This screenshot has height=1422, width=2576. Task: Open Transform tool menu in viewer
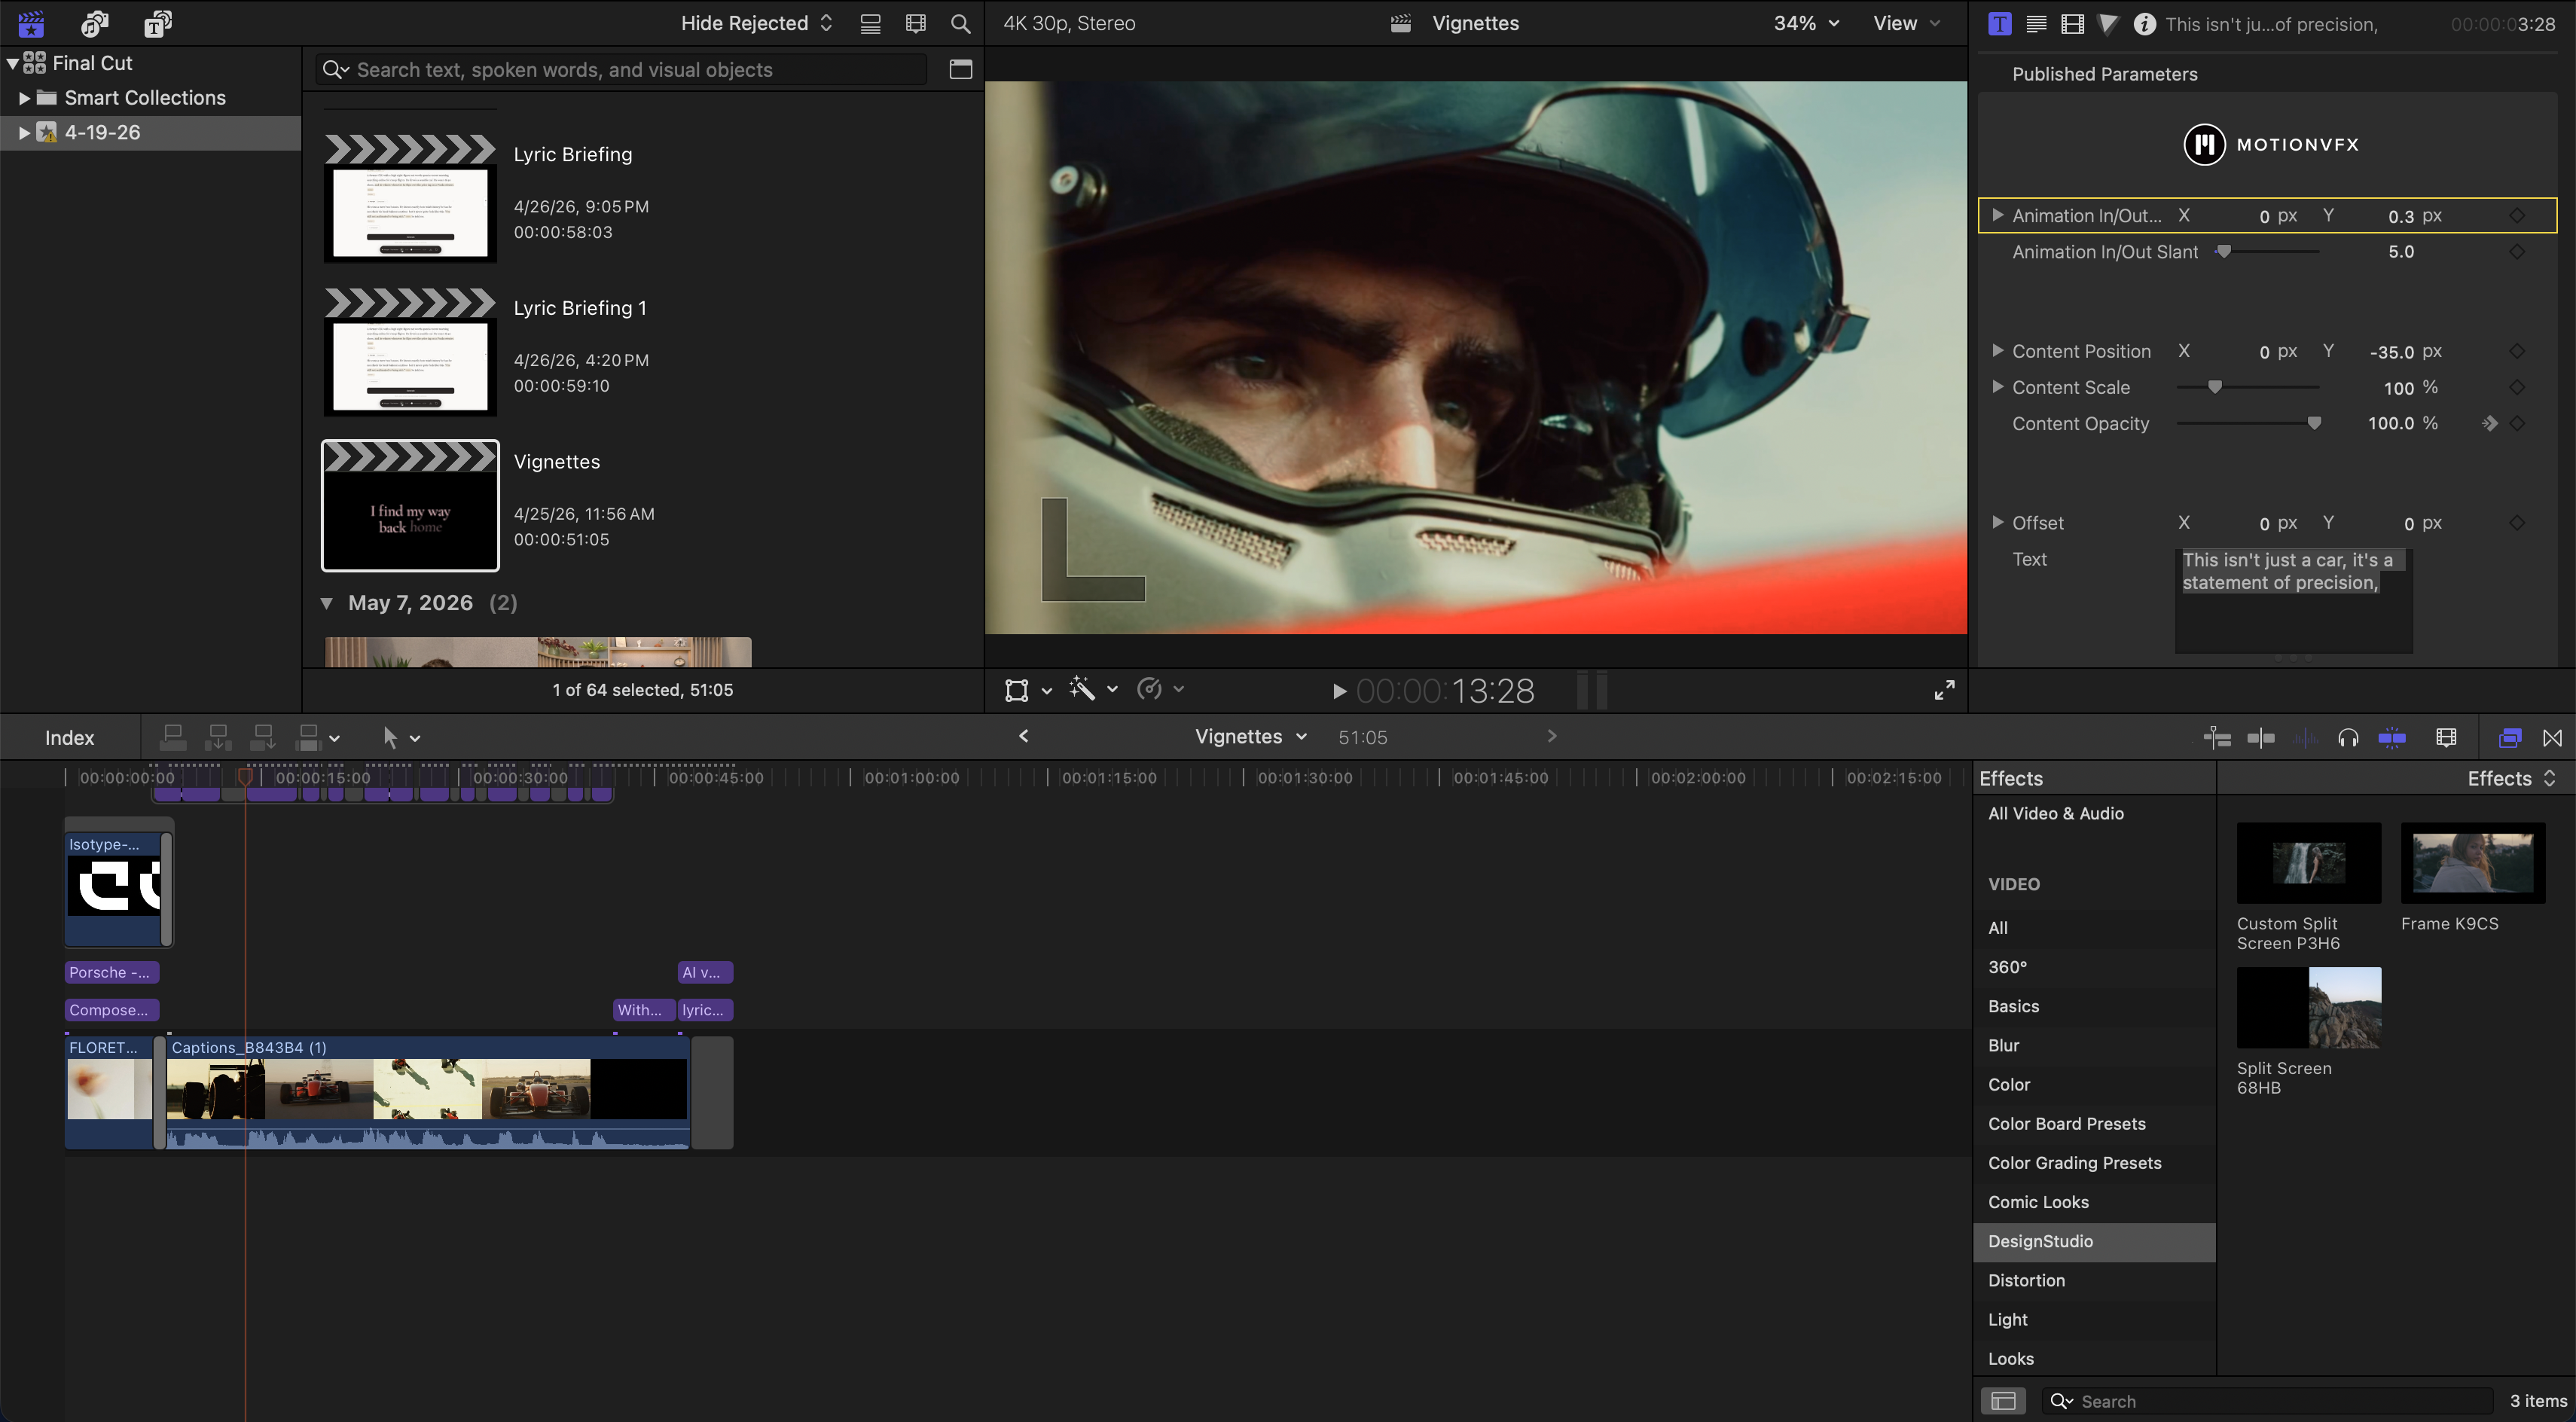1028,689
